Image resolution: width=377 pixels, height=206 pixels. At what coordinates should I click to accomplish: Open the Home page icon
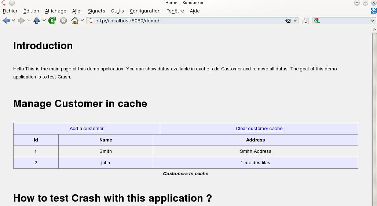(x=75, y=21)
